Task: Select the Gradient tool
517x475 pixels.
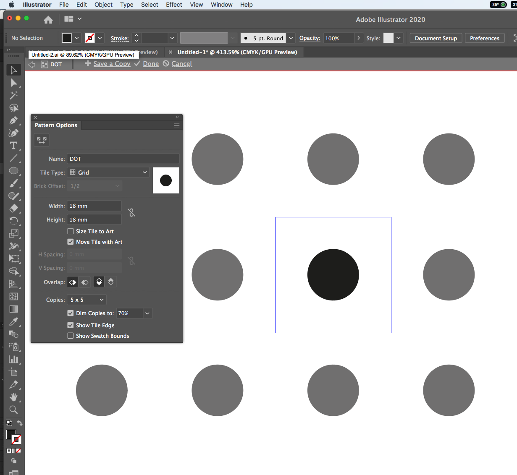Action: point(14,309)
